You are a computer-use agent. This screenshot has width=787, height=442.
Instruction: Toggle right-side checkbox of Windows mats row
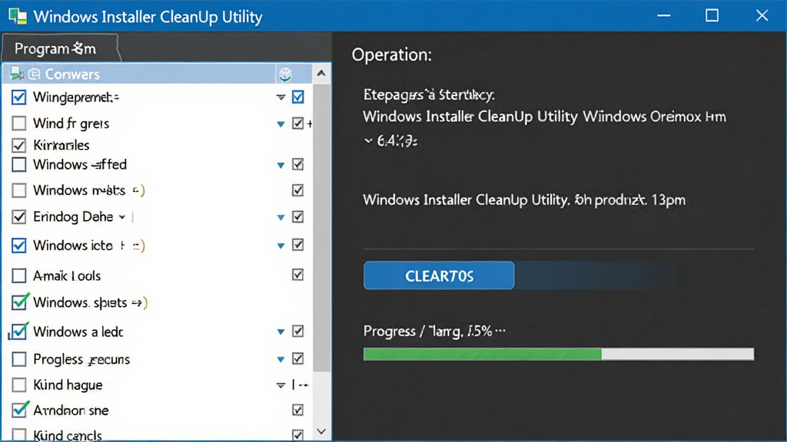(297, 190)
